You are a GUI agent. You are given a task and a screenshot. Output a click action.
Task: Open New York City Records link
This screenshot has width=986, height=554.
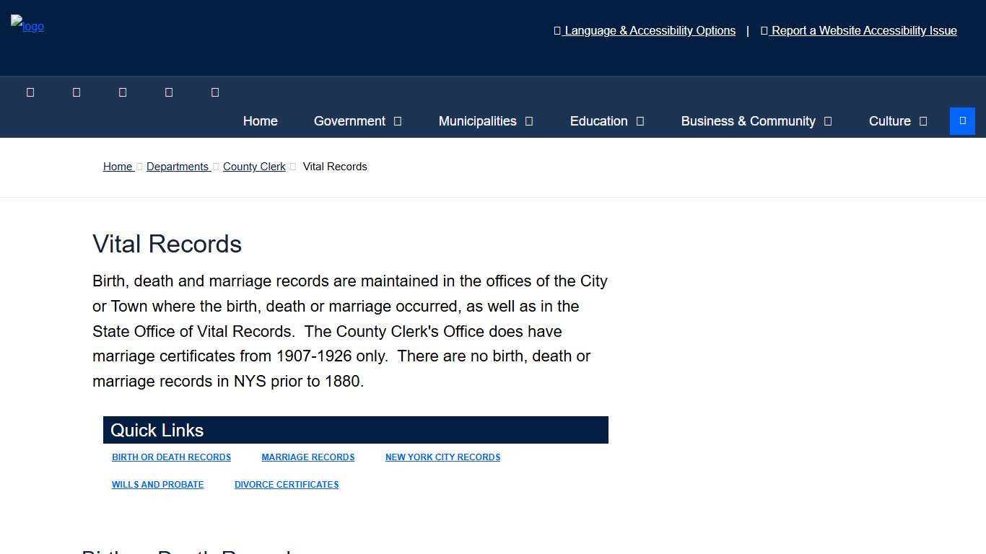tap(442, 457)
